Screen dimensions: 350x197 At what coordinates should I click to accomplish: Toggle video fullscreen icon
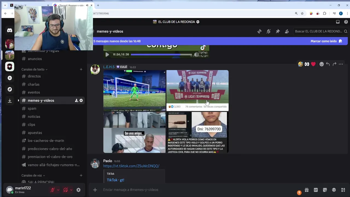pyautogui.click(x=204, y=54)
